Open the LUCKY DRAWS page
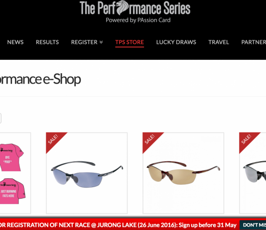 [x=176, y=42]
